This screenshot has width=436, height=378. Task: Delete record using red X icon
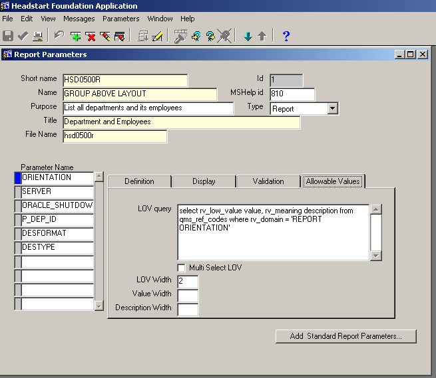point(91,37)
